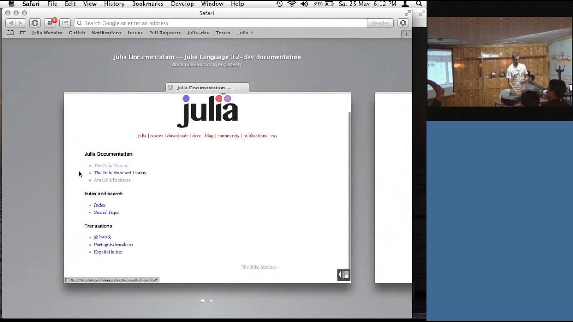Viewport: 573px width, 322px height.
Task: Click the publications nav link
Action: click(x=255, y=136)
